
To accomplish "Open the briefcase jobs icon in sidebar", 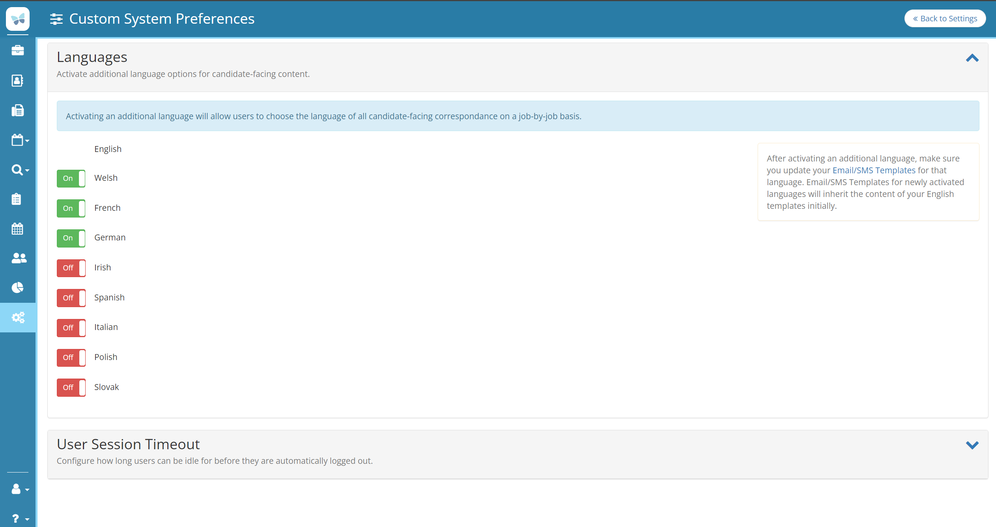I will click(18, 51).
